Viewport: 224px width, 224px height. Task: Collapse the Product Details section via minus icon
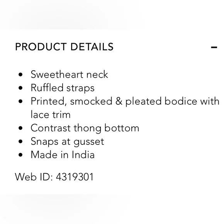(214, 47)
